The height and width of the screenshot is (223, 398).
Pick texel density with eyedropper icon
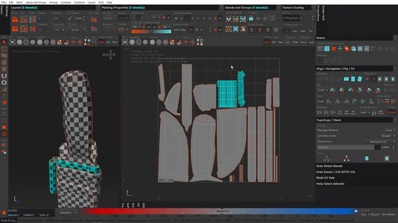[70, 18]
